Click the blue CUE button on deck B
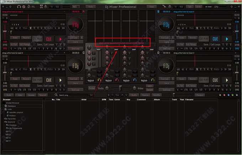 (215, 39)
